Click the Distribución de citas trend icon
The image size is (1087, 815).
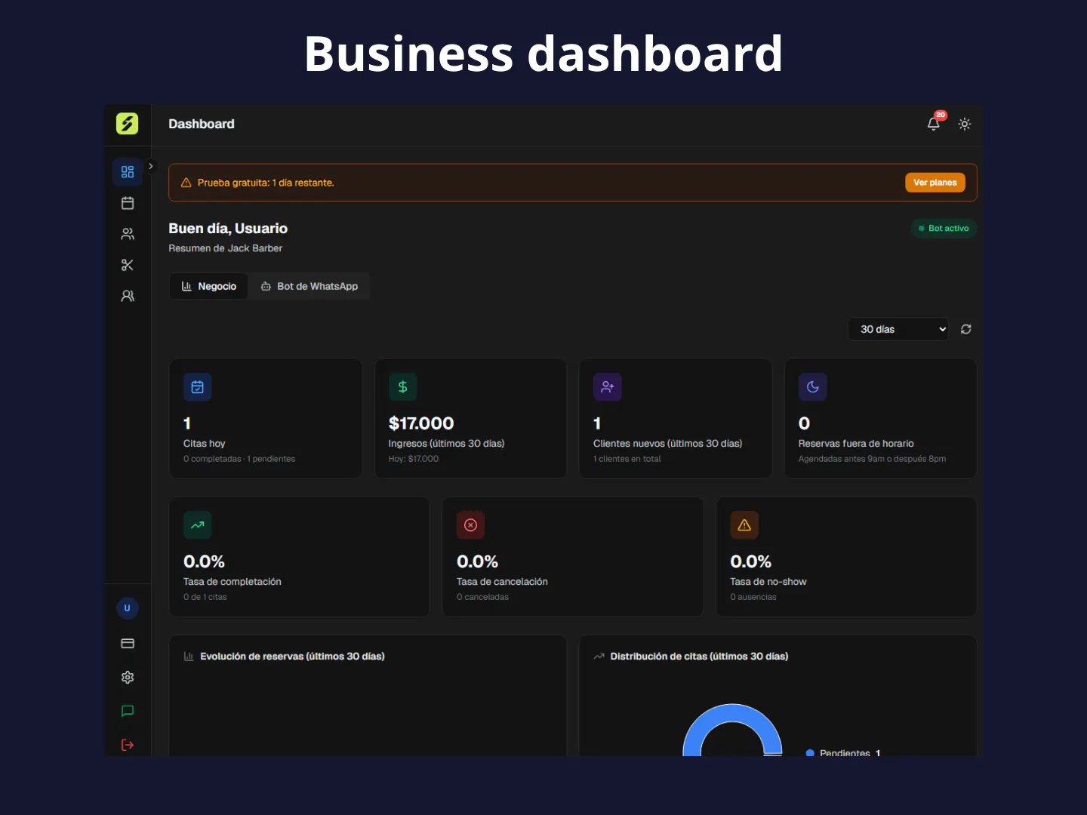click(599, 657)
